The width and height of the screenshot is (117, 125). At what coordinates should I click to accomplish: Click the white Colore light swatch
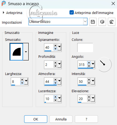coord(85,48)
